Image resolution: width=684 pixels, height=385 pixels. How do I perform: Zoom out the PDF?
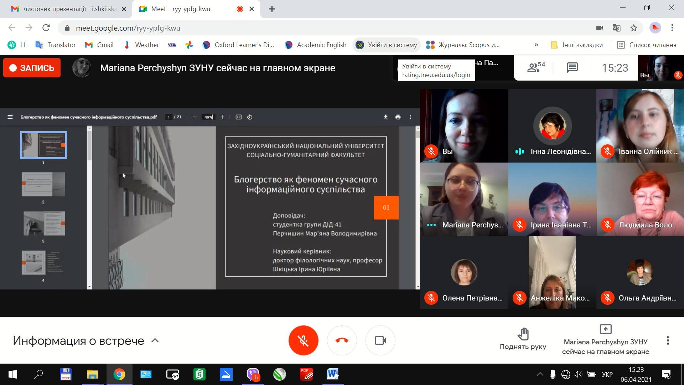[x=195, y=117]
